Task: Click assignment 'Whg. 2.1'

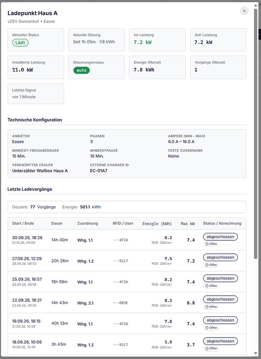Action: (x=85, y=303)
